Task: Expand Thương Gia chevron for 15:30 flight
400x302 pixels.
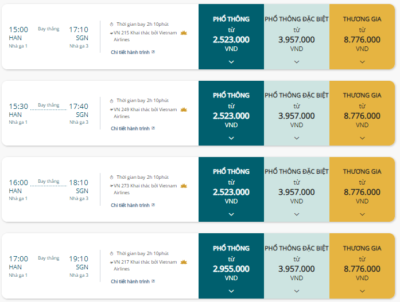Action: tap(362, 138)
